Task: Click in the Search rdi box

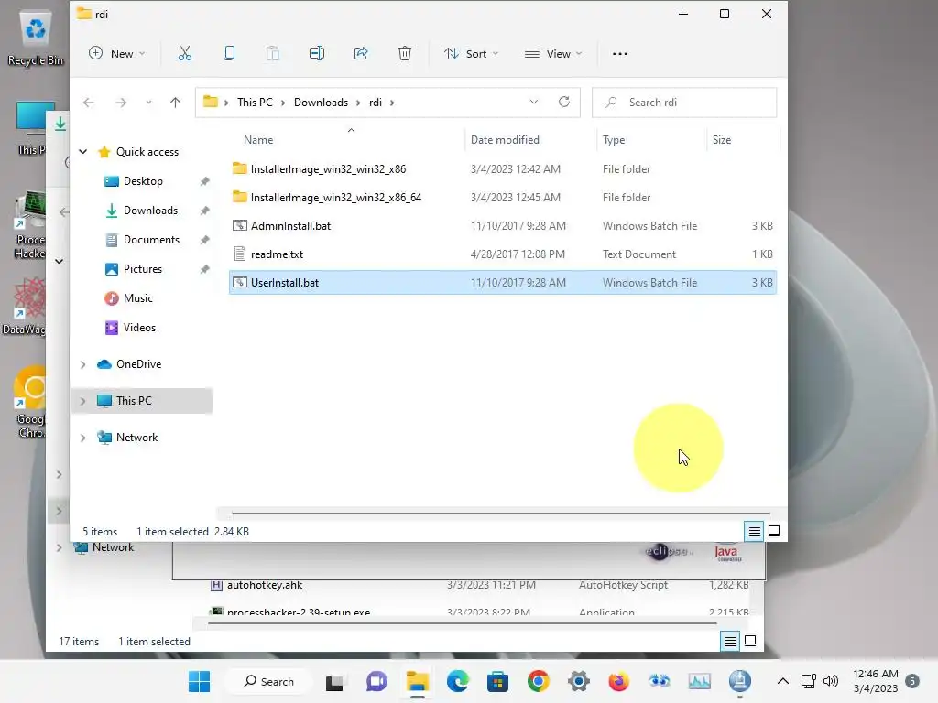Action: pyautogui.click(x=684, y=103)
